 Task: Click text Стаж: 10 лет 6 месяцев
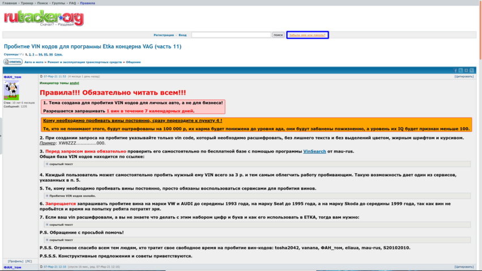pos(19,103)
